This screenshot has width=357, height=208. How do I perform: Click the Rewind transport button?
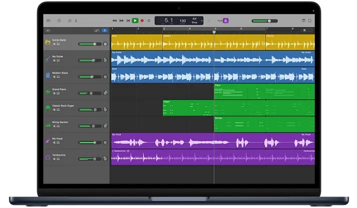click(x=114, y=21)
